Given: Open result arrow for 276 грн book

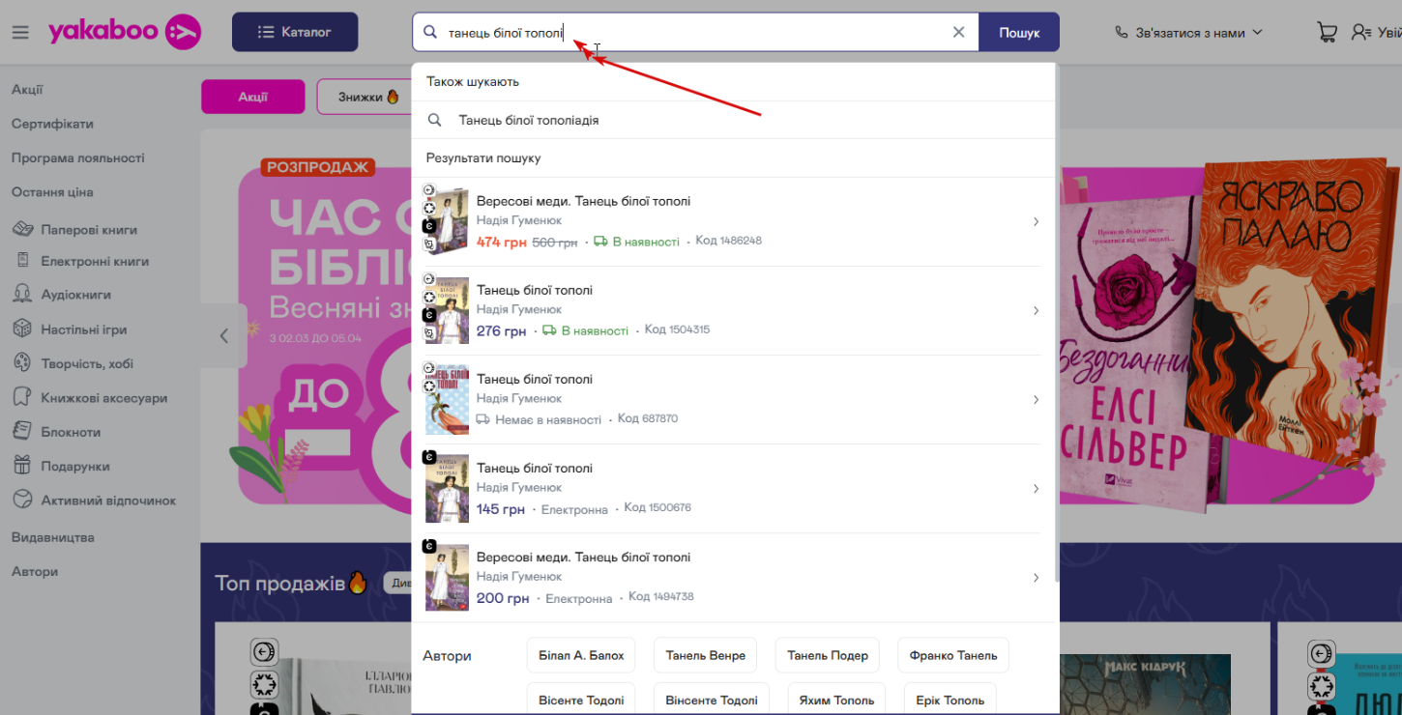Looking at the screenshot, I should click(x=1036, y=310).
